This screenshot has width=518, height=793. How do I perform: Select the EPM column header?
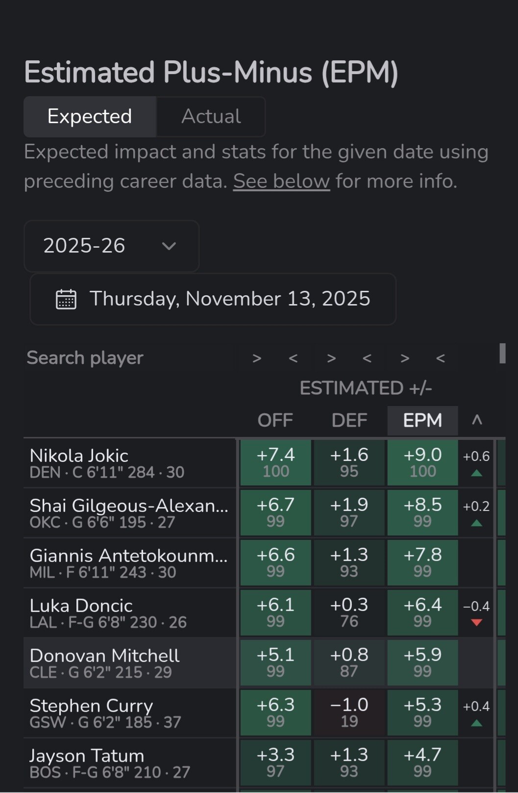pyautogui.click(x=422, y=420)
